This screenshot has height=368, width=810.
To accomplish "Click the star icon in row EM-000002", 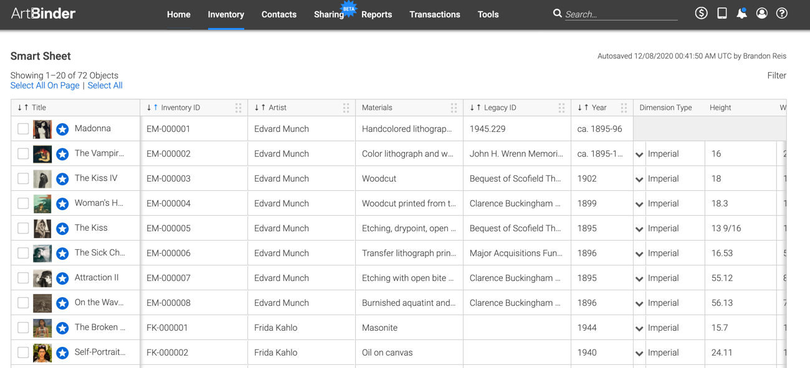I will [x=62, y=154].
